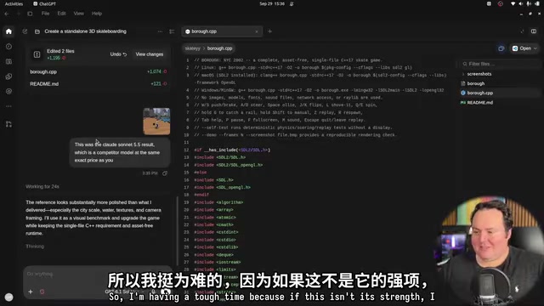Select borough binary in file tree
This screenshot has height=306, width=544.
476,83
